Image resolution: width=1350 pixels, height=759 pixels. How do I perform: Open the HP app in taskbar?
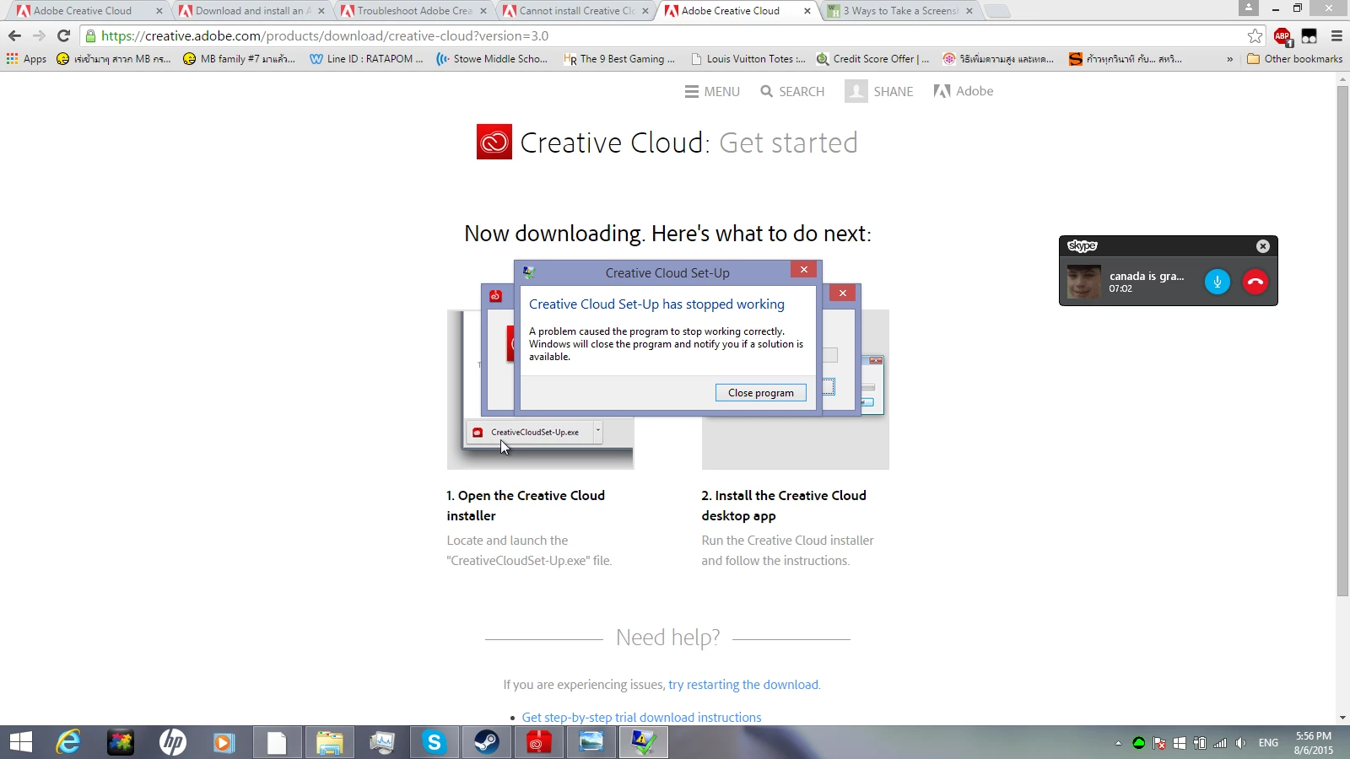[x=172, y=742]
